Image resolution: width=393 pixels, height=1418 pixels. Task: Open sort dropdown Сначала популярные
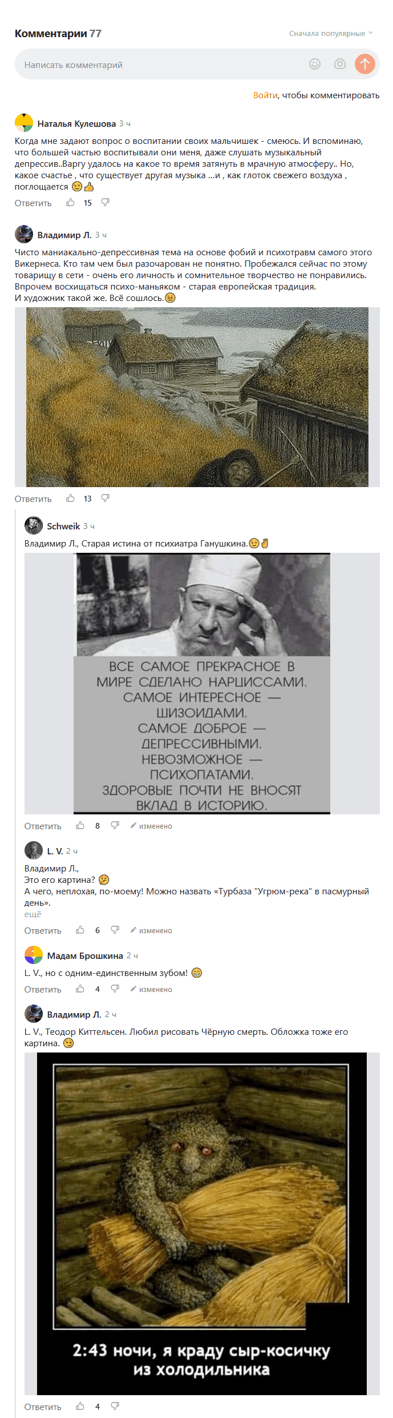pyautogui.click(x=331, y=33)
